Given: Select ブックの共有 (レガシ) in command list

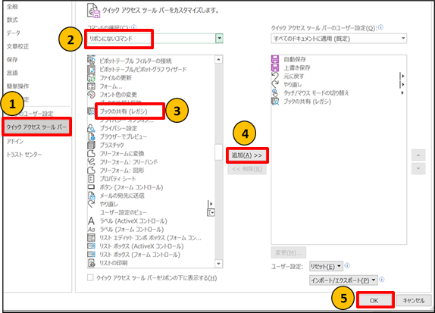Looking at the screenshot, I should (124, 111).
